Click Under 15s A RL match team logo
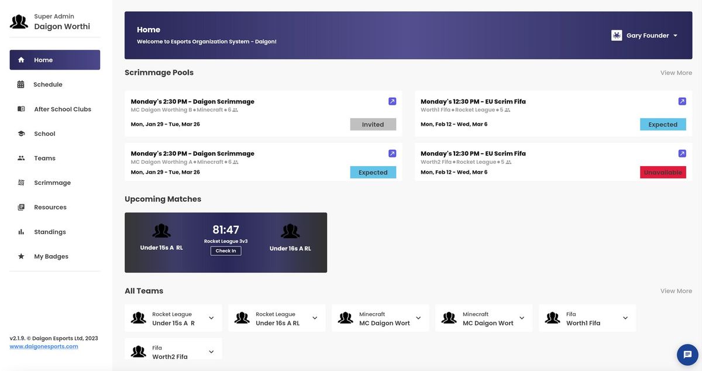This screenshot has width=702, height=371. 161,231
